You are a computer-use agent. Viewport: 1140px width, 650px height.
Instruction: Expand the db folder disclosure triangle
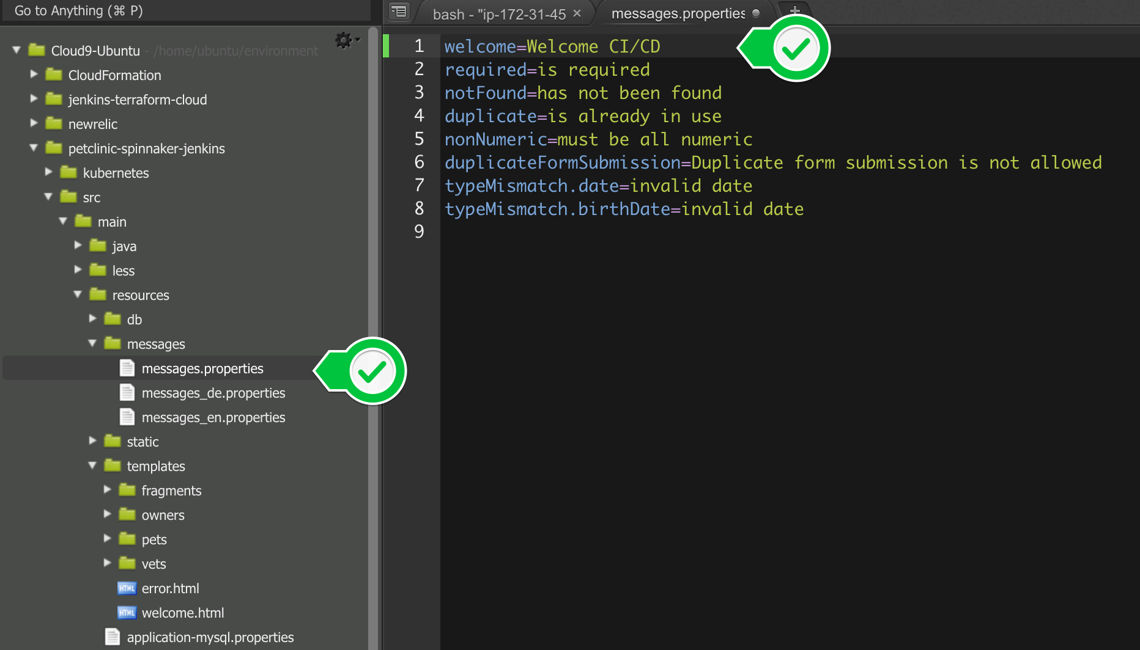pos(92,319)
